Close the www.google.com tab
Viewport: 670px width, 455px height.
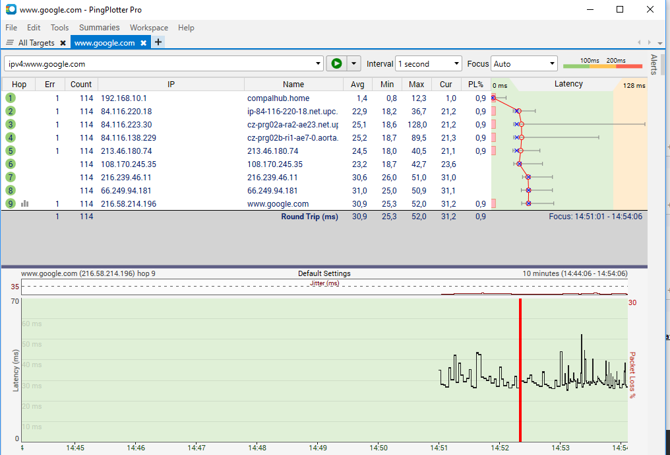click(x=143, y=43)
